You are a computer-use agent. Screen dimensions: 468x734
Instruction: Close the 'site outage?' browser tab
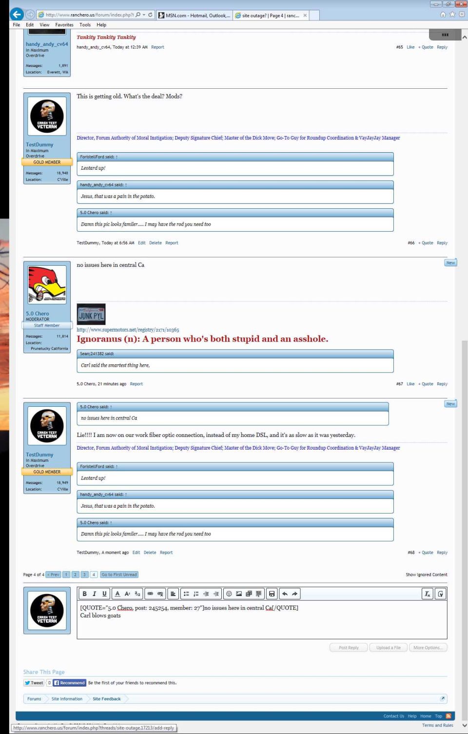305,15
